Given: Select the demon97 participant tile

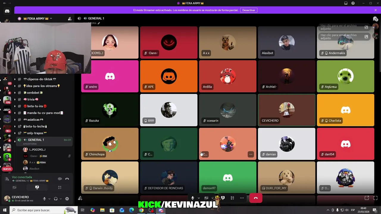Looking at the screenshot, I should pos(227,177).
